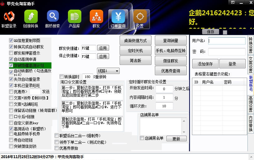
Task: Enable 店铺黑名单 checkbox
Action: (x=142, y=138)
